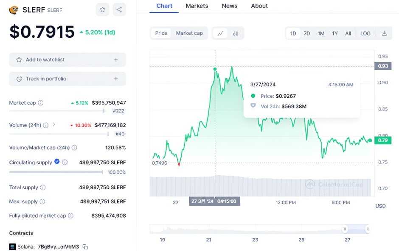Click the share icon next to SLERF
This screenshot has width=399, height=251.
[119, 9]
